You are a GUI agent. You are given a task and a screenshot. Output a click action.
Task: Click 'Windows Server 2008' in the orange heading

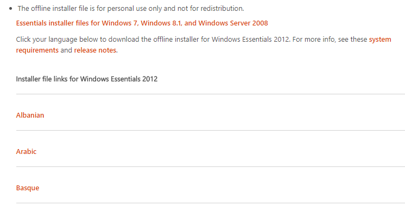233,23
